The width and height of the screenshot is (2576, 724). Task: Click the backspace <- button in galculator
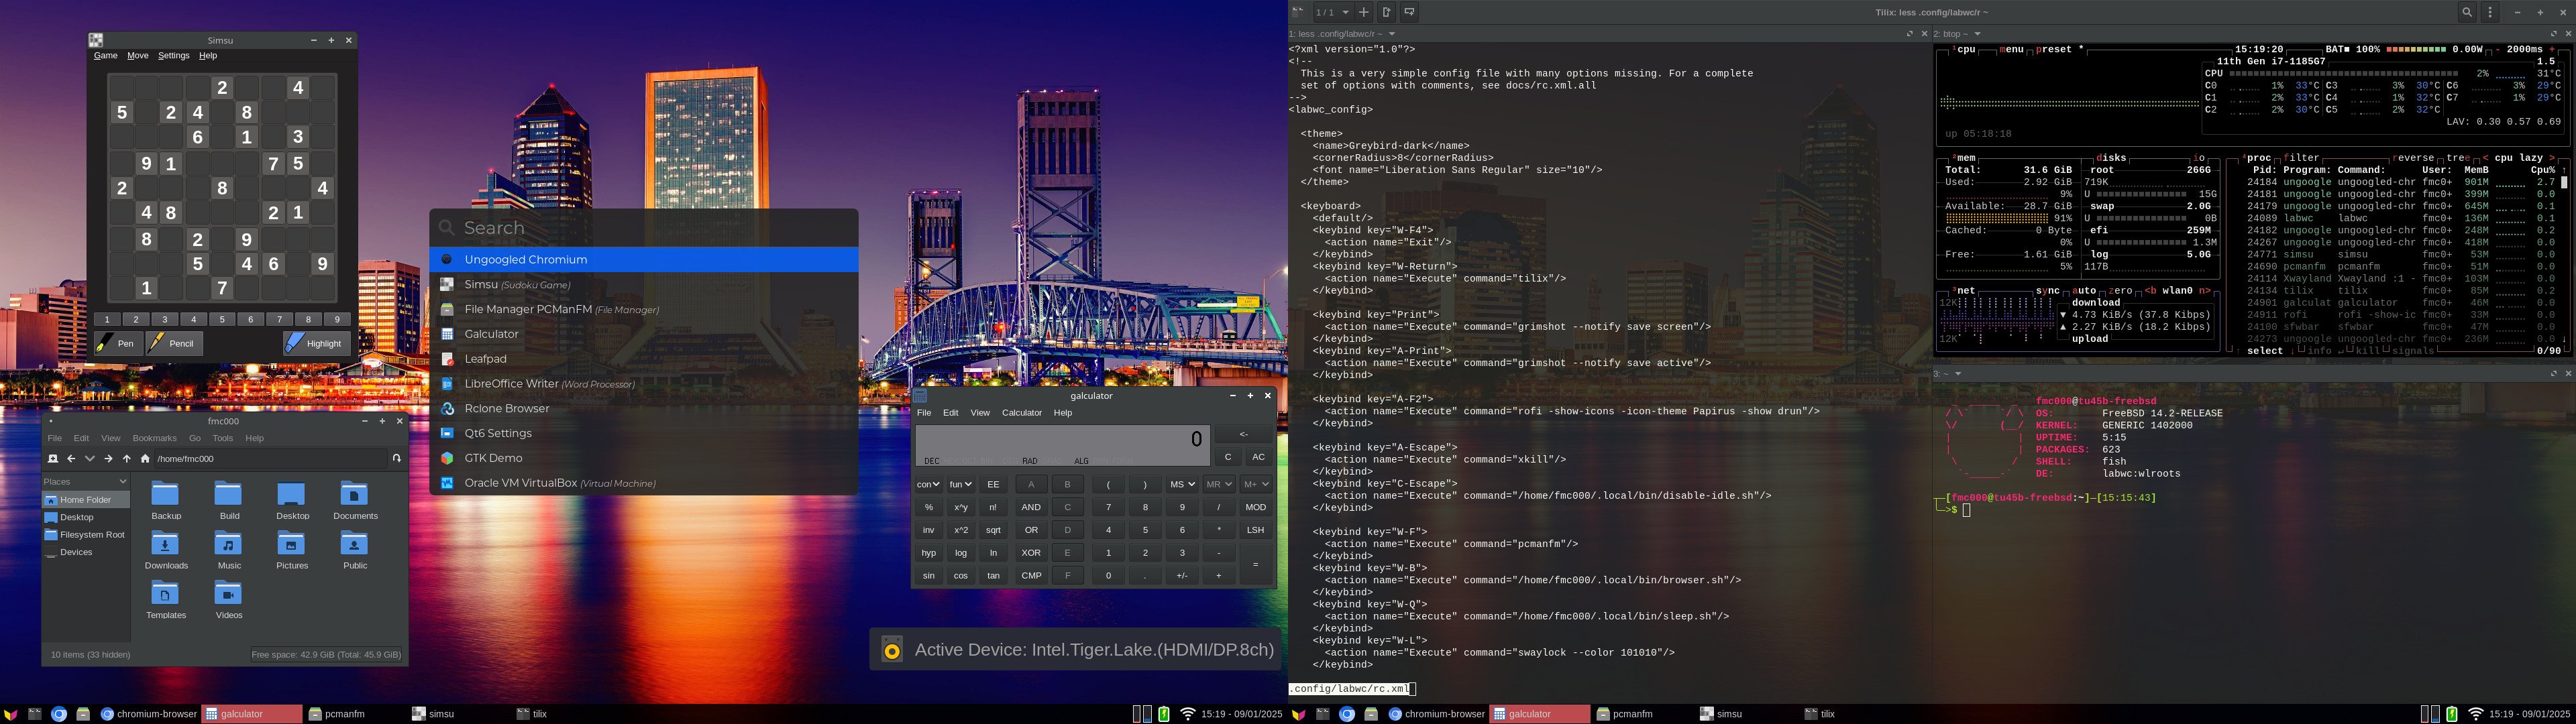point(1243,434)
